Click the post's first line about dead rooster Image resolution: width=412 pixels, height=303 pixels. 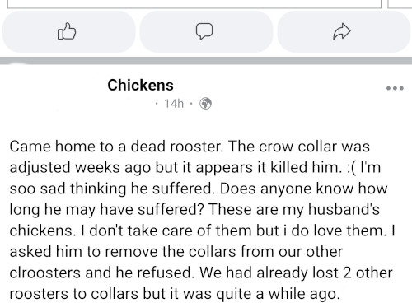[x=190, y=147]
